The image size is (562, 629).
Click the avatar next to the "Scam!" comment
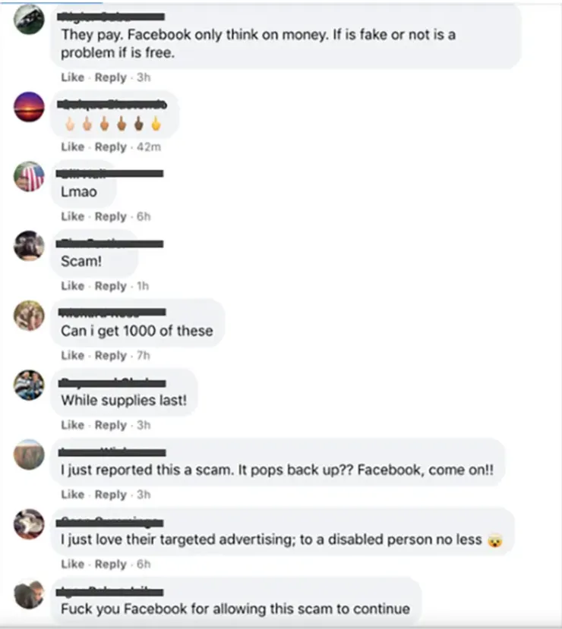(29, 246)
